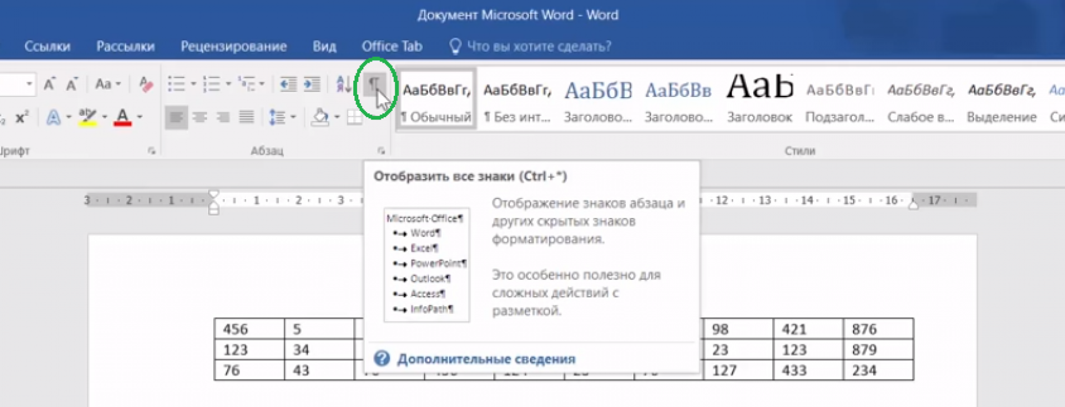Apply superscript formatting
Screen dimensions: 1065x407
(x=22, y=118)
